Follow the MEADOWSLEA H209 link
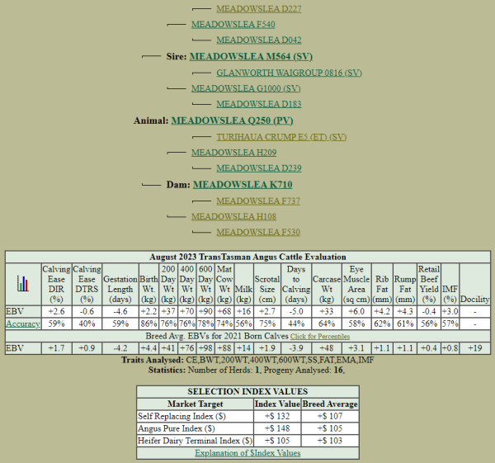The image size is (495, 463). coord(234,153)
